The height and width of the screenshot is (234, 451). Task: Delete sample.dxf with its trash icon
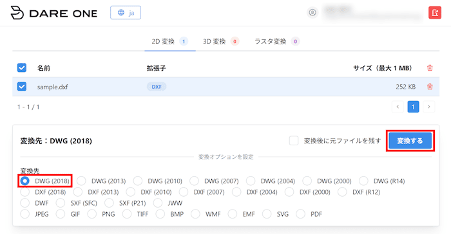(430, 86)
